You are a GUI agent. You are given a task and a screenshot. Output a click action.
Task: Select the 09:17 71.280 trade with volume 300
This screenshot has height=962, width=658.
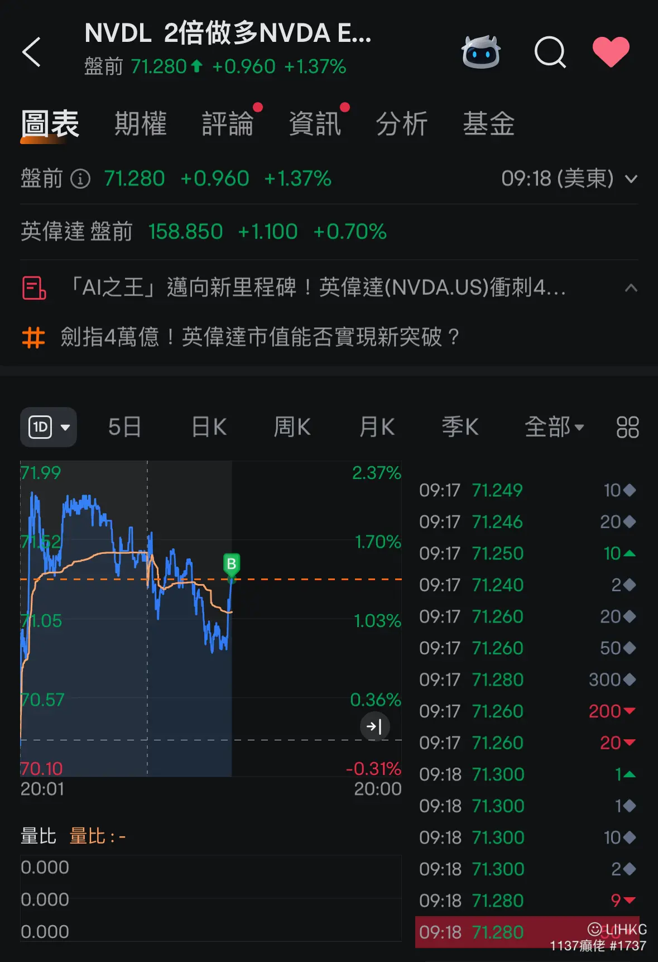coord(527,679)
